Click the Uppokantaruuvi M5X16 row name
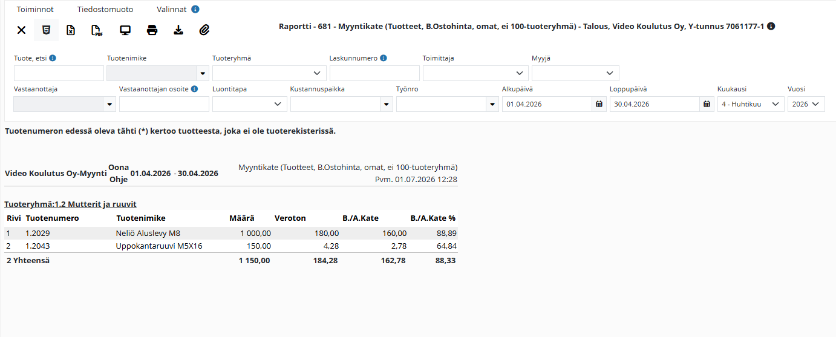This screenshot has width=836, height=337. tap(159, 246)
